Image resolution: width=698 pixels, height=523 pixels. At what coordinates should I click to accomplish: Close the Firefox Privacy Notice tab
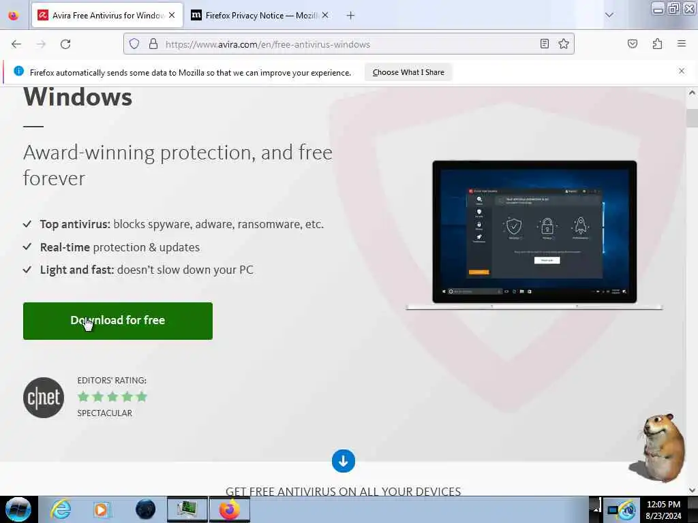tap(325, 15)
